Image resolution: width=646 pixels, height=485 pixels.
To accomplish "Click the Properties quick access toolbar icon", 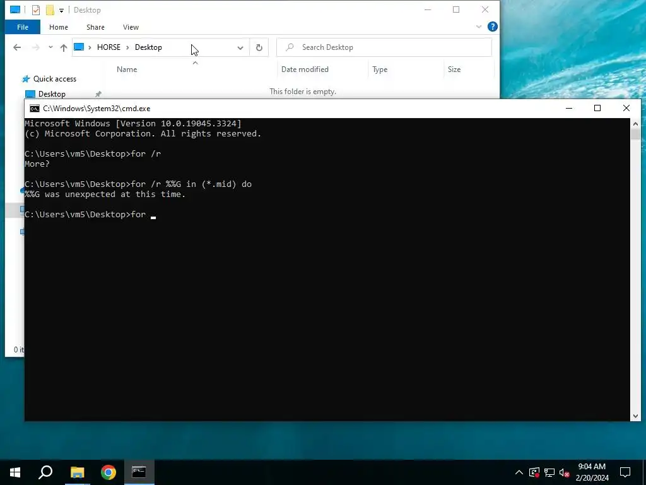I will [36, 10].
